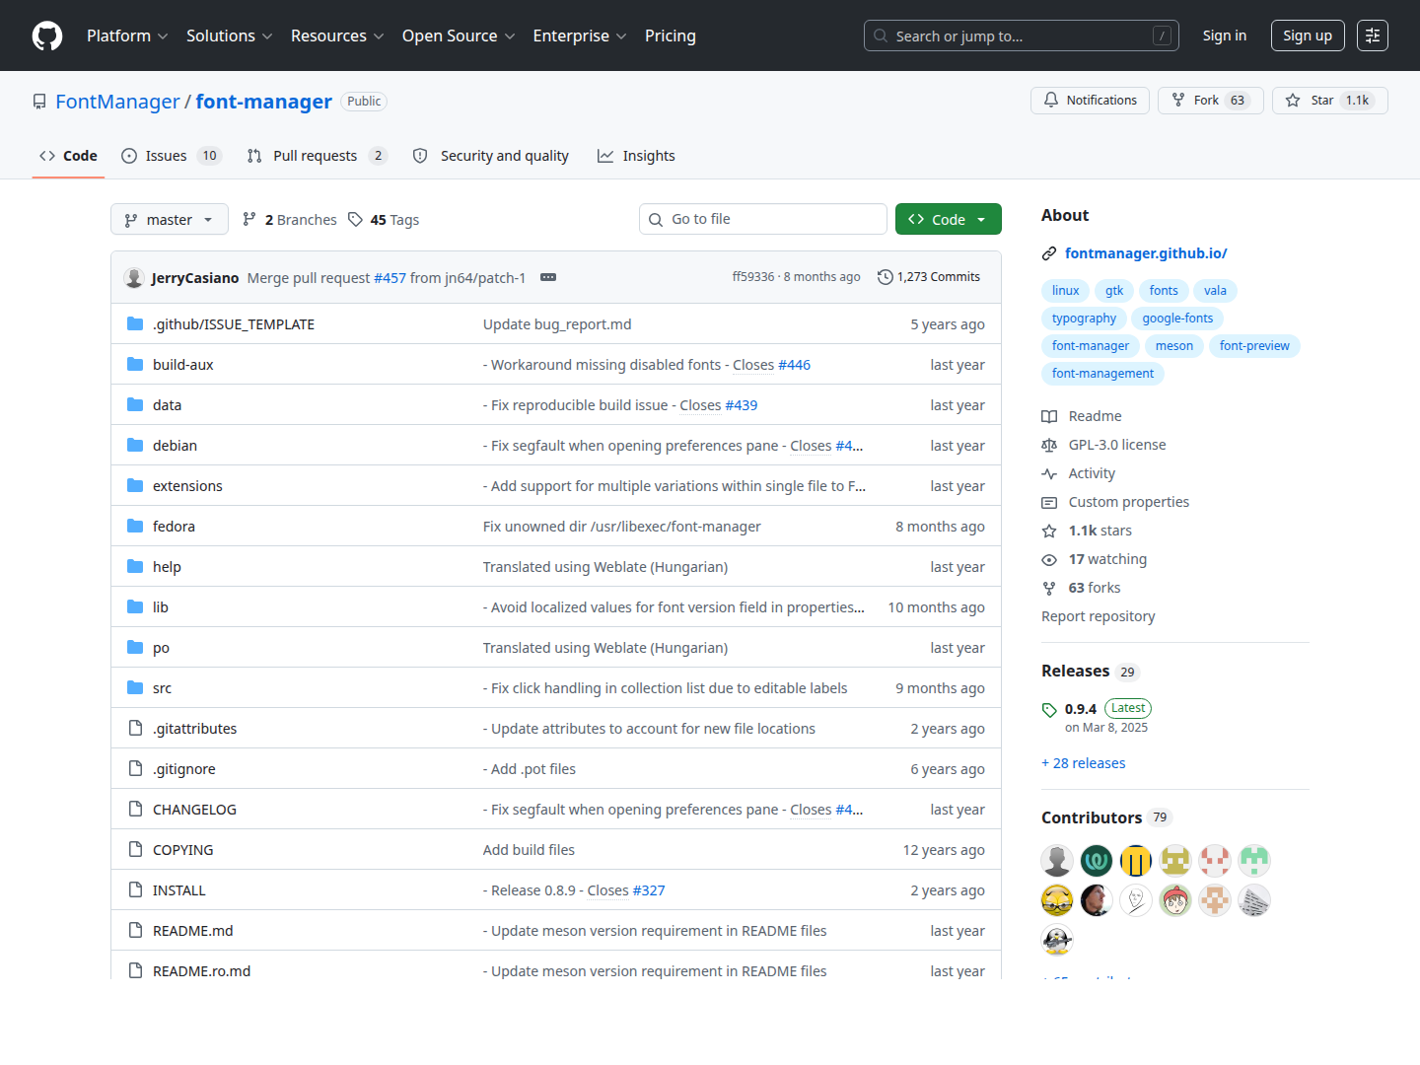Expand the commit message ellipsis icon
The height and width of the screenshot is (1065, 1420).
pyautogui.click(x=548, y=277)
